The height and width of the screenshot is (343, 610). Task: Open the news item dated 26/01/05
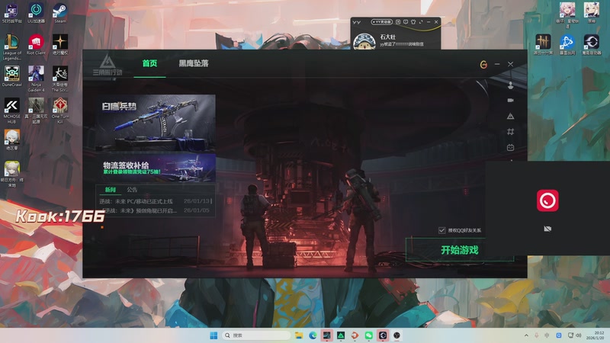[x=155, y=210]
